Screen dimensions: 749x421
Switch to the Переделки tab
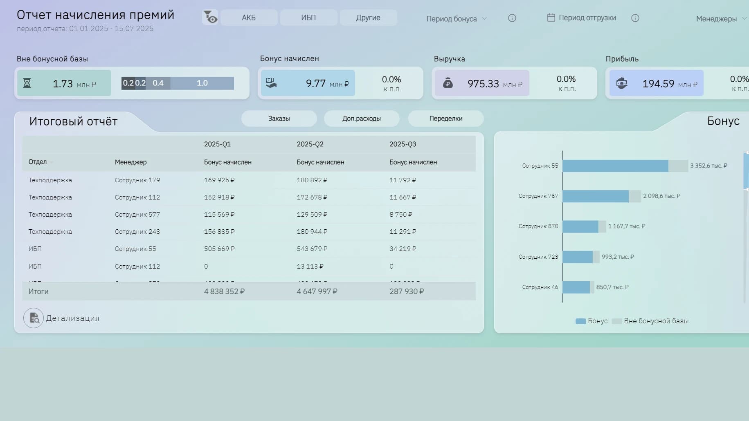click(x=446, y=119)
